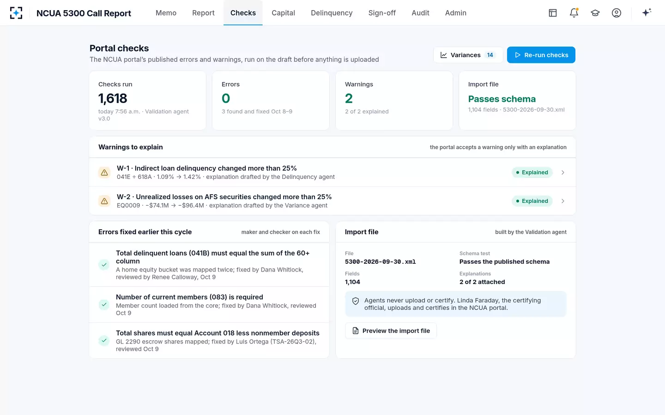
Task: Click the NCUA 5300 app logo icon
Action: (16, 13)
